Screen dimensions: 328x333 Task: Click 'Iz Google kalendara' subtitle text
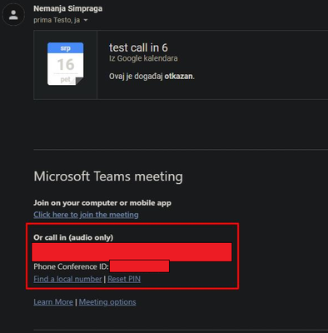coord(143,58)
